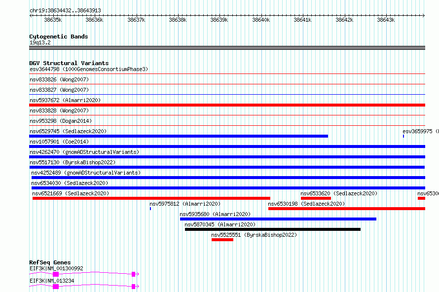Click the nsv5935680 (Almarri2020) blue bar
This screenshot has height=292, width=439.
pyautogui.click(x=278, y=219)
